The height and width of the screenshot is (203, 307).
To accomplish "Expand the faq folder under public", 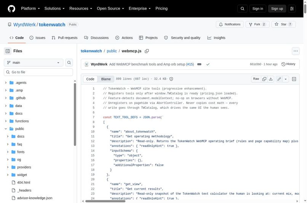I will tap(8, 144).
